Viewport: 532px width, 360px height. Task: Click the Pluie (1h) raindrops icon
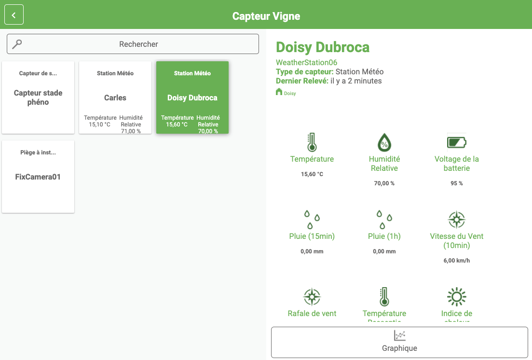(x=384, y=220)
